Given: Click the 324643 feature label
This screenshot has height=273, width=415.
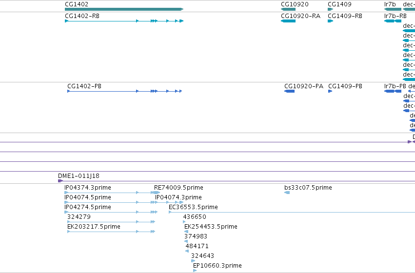Looking at the screenshot, I should tap(202, 256).
